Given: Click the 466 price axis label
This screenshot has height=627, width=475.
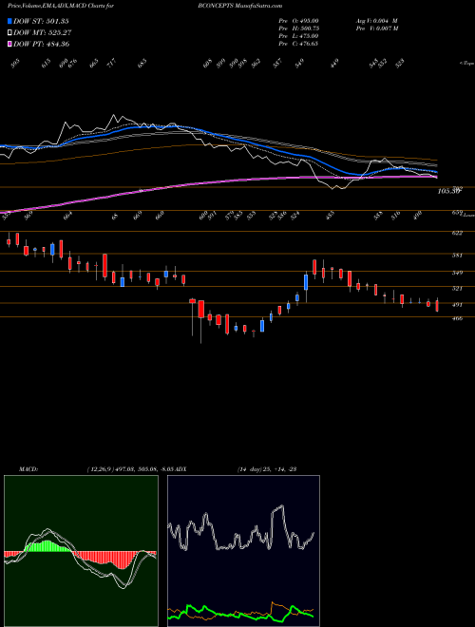Looking at the screenshot, I should pos(458,318).
